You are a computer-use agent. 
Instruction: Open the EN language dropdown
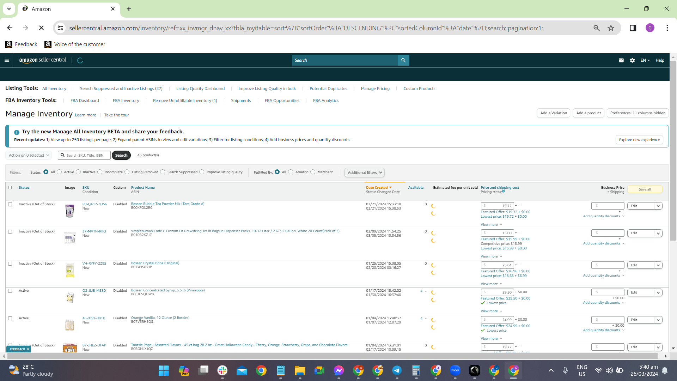(x=645, y=60)
